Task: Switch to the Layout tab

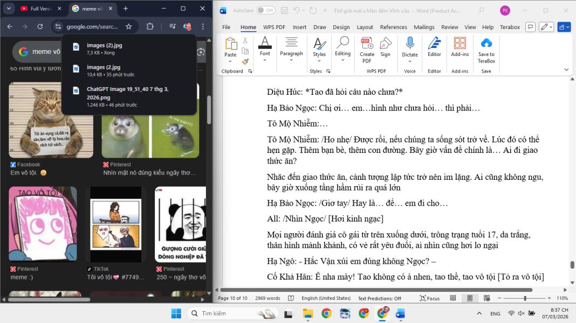Action: tap(365, 27)
